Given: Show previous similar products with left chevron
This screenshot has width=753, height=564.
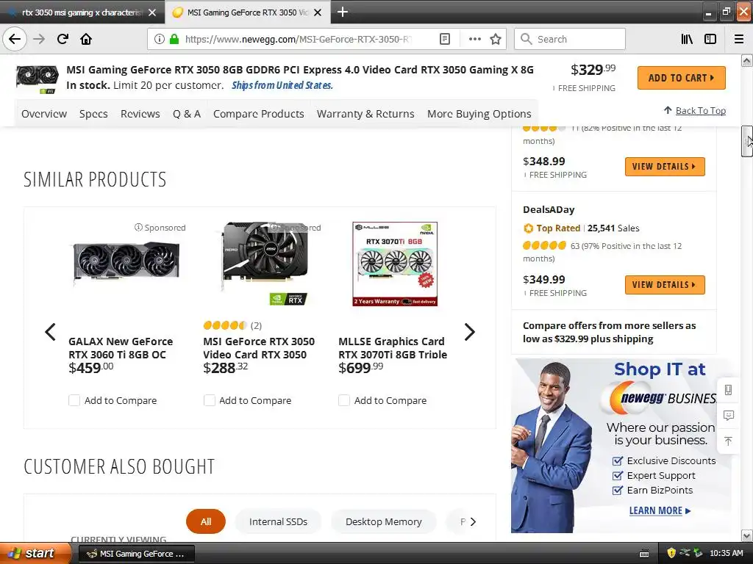Looking at the screenshot, I should click(51, 332).
